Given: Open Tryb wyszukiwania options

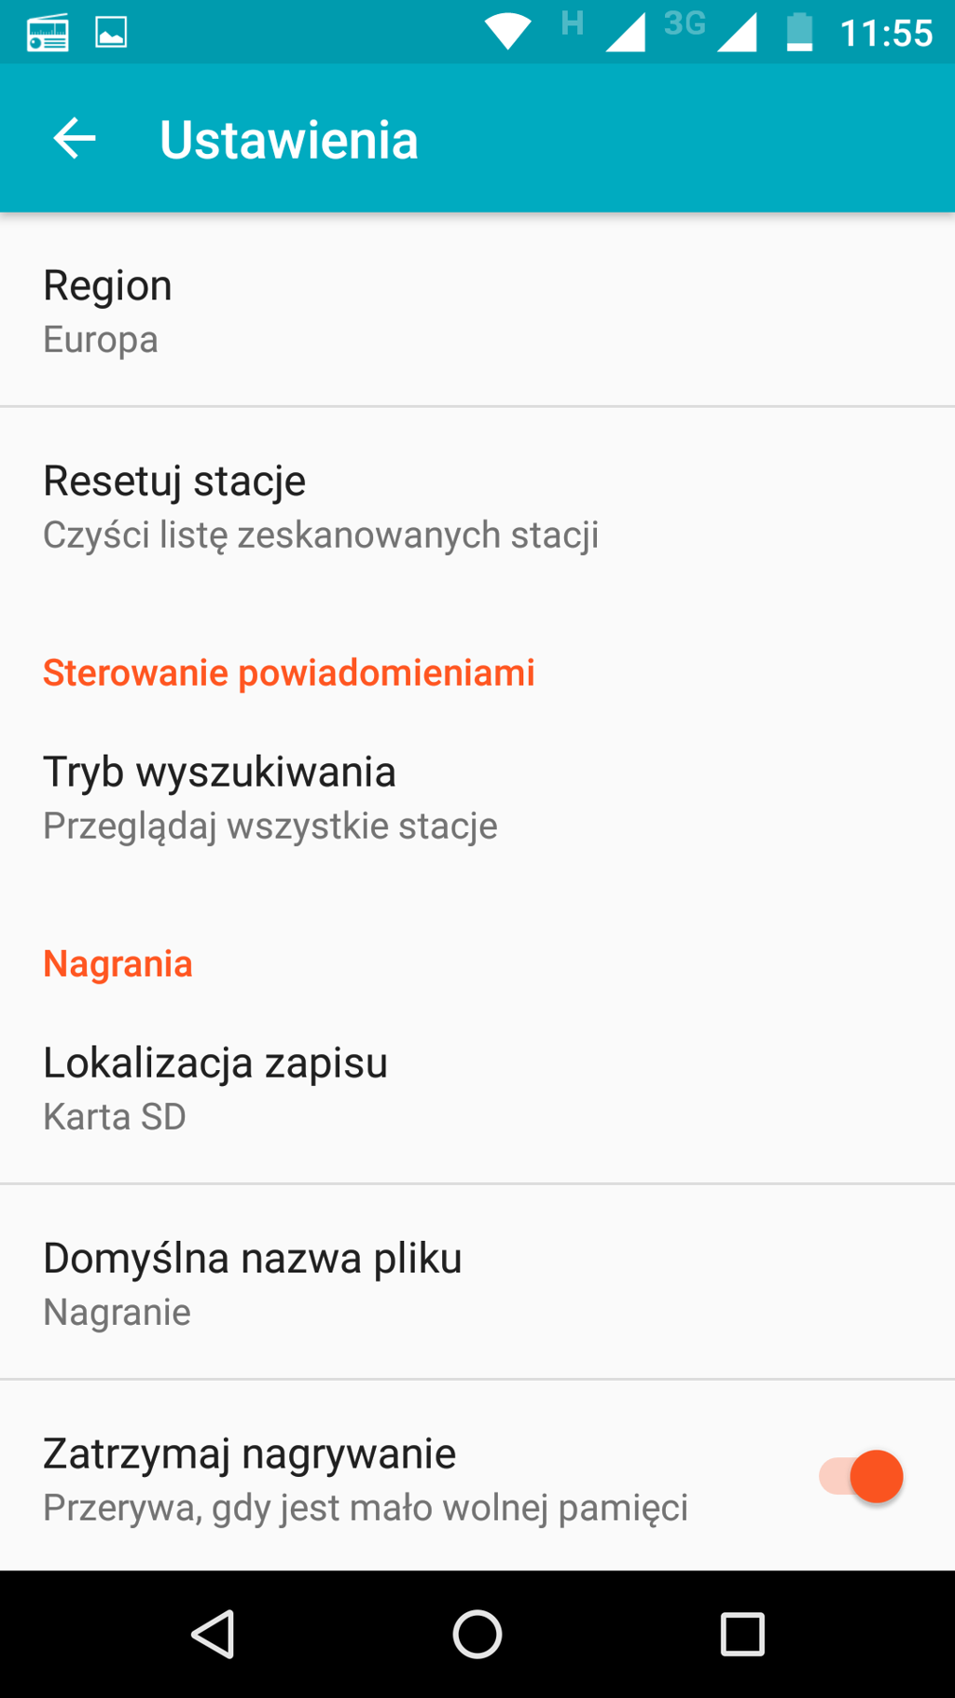Looking at the screenshot, I should [477, 798].
